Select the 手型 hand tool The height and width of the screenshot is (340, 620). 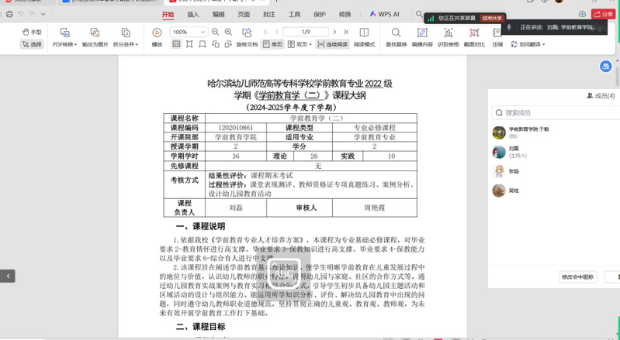coord(32,32)
